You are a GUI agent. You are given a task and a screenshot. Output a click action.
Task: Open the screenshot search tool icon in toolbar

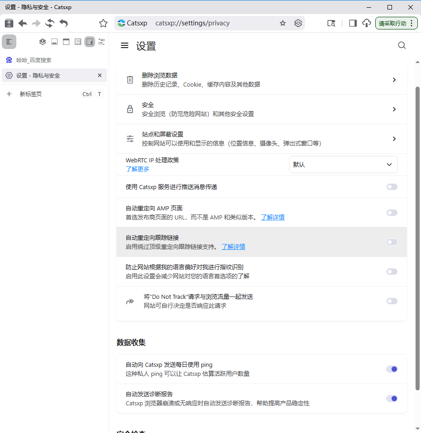pyautogui.click(x=331, y=23)
